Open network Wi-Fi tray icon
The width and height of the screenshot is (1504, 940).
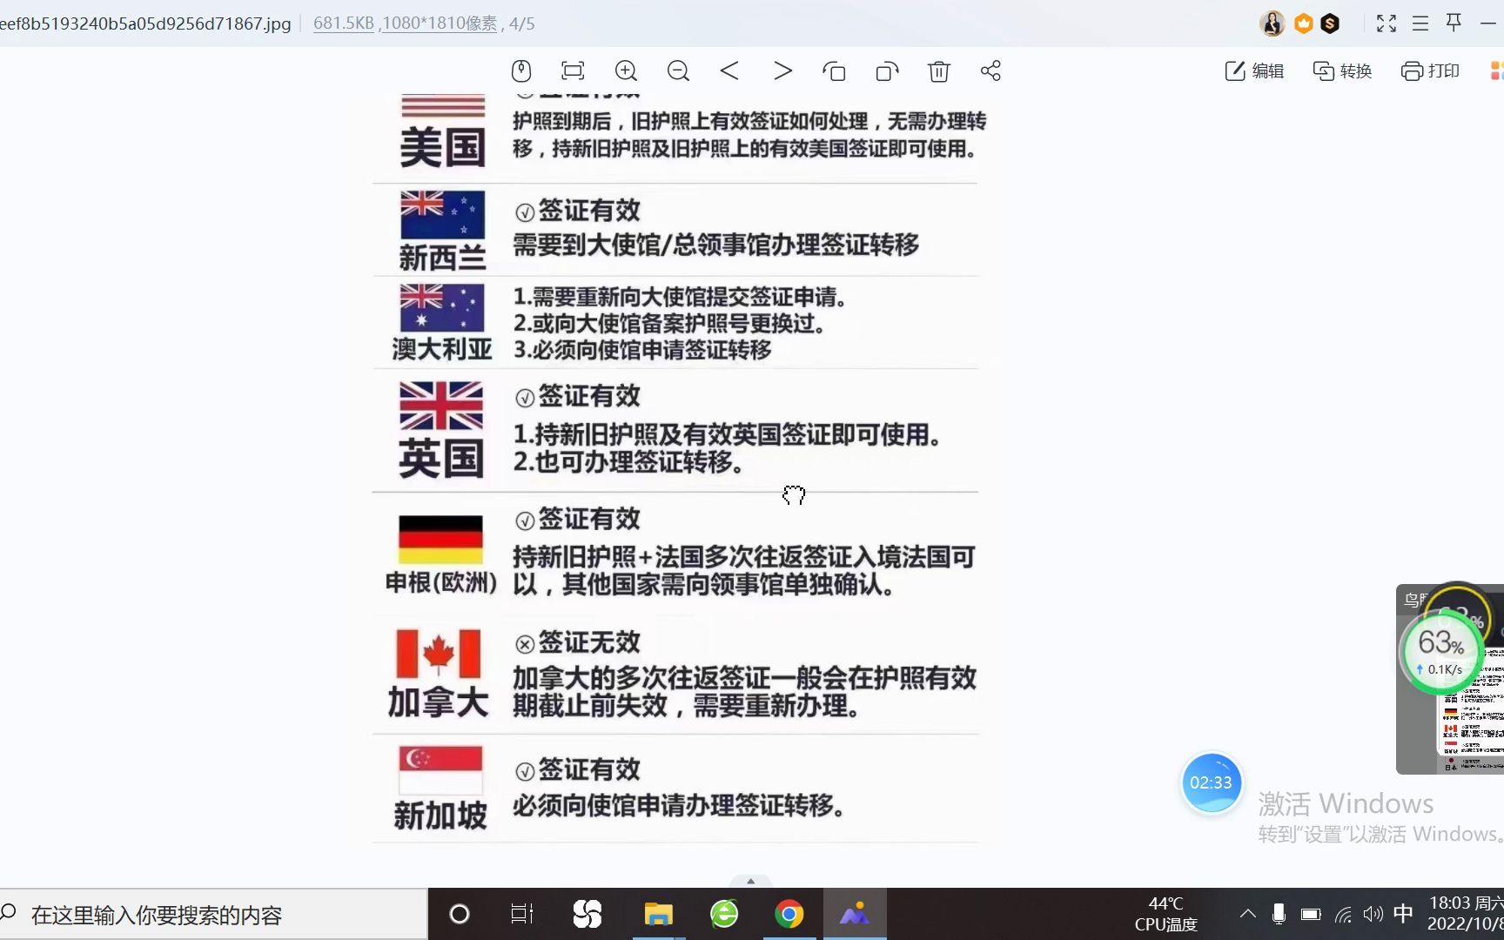1344,914
